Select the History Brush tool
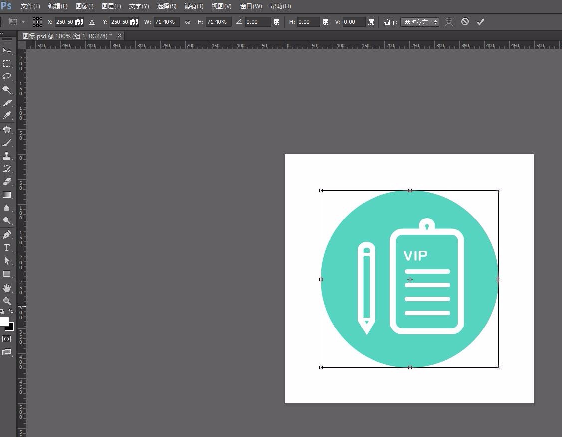 click(7, 168)
